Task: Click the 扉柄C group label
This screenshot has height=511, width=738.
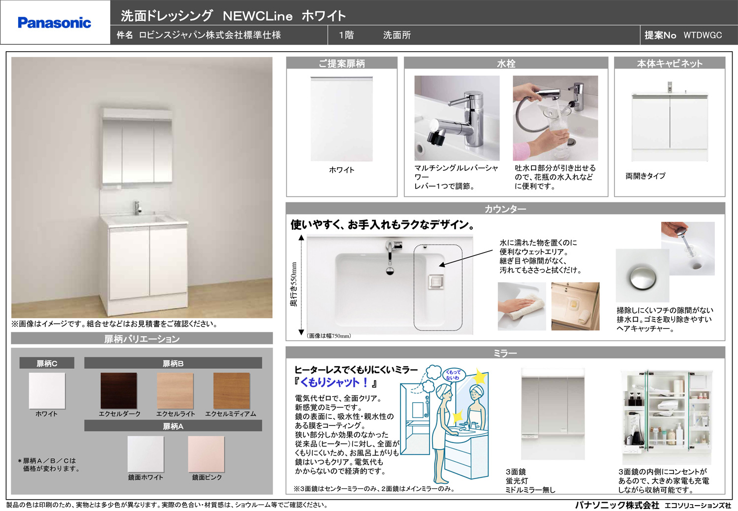Action: [x=47, y=363]
